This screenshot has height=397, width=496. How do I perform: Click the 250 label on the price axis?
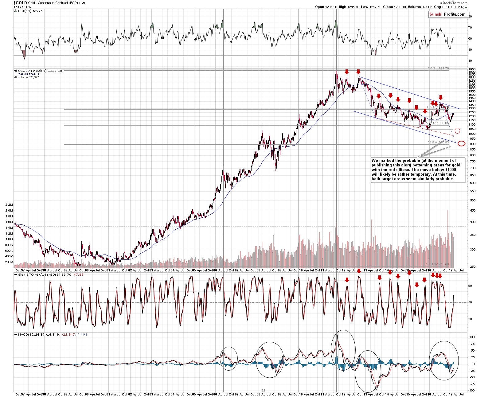point(473,267)
